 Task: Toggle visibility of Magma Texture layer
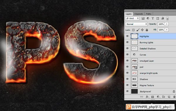click(127, 85)
